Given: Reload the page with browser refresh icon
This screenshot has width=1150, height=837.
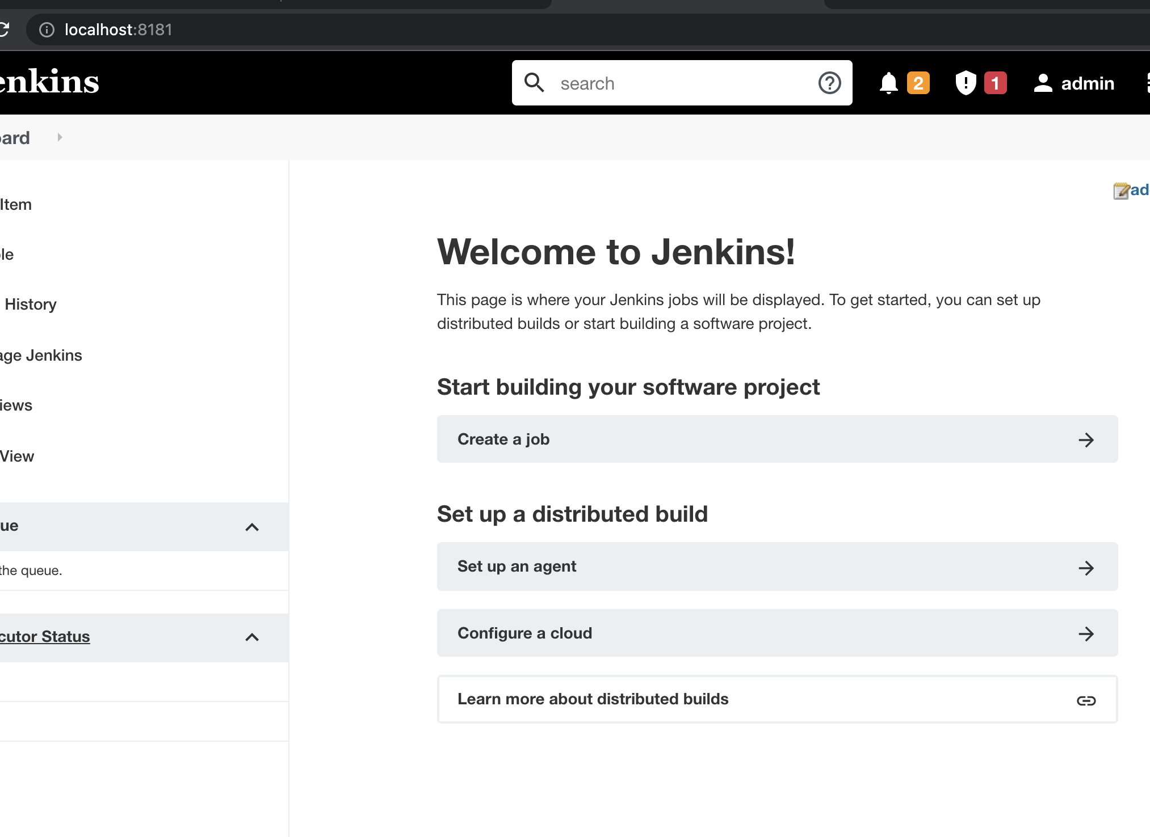Looking at the screenshot, I should (x=5, y=29).
